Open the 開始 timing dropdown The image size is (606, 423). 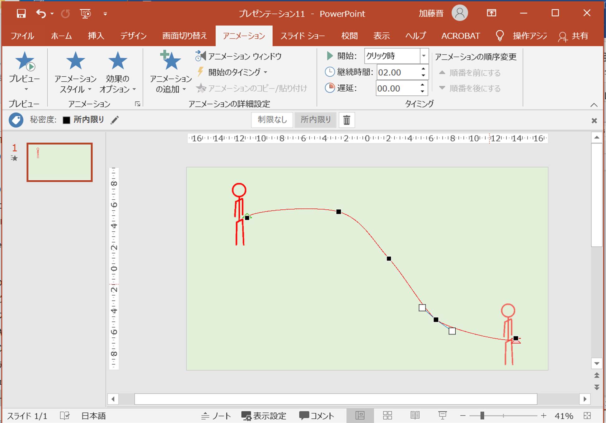[424, 56]
